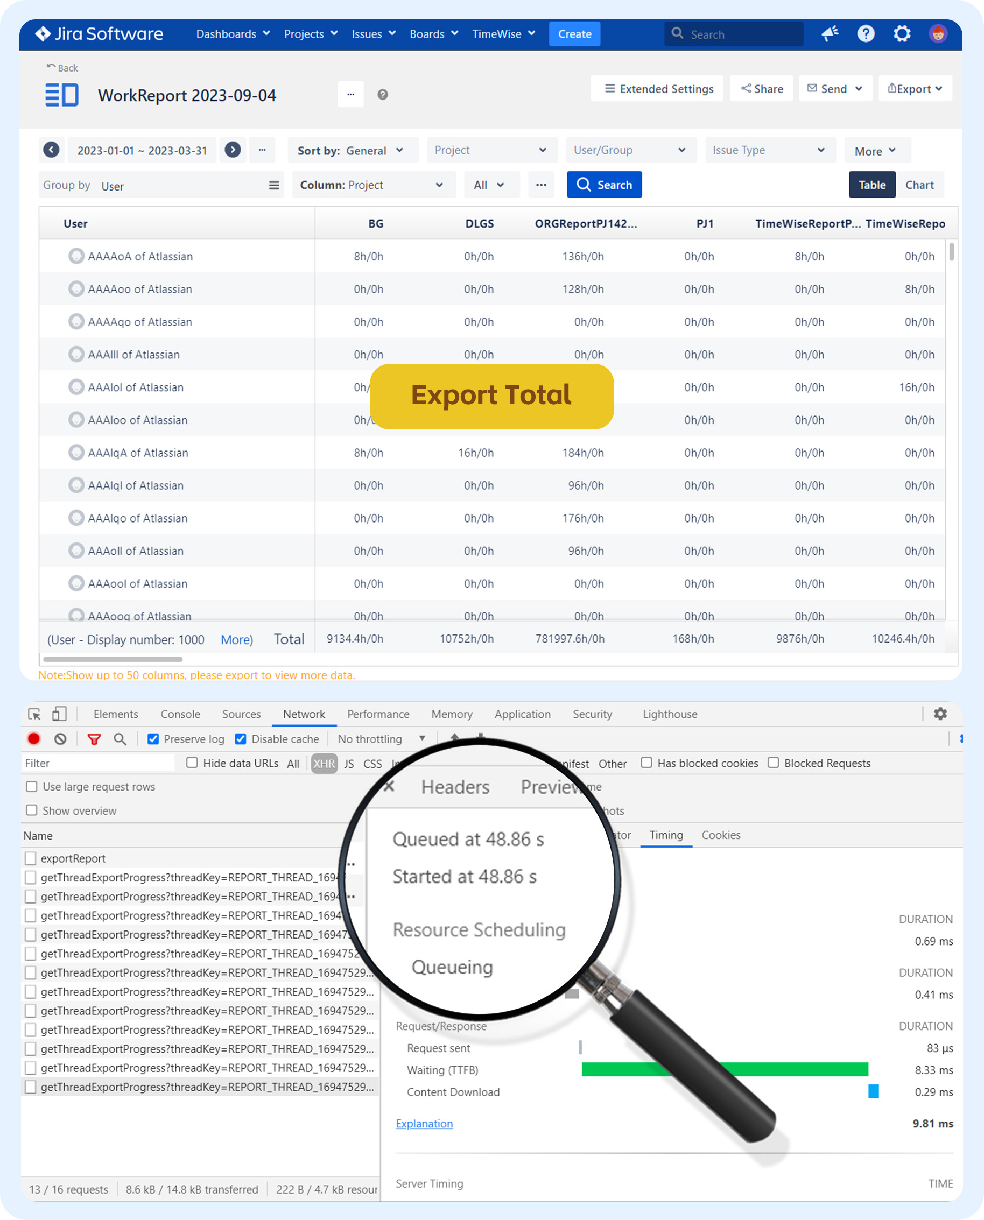Enable Hide data URLs checkbox

point(192,763)
